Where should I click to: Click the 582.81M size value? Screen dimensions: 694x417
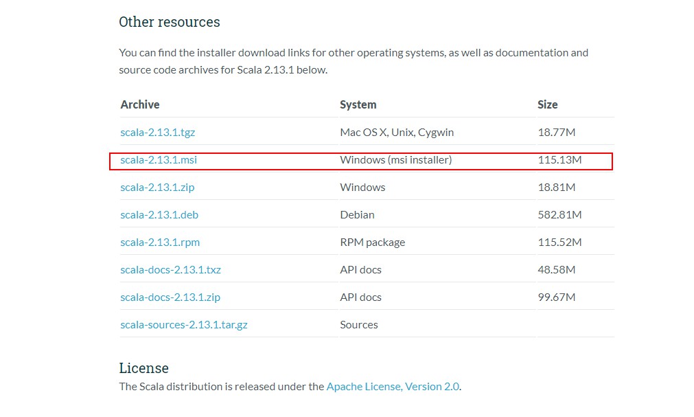click(559, 215)
